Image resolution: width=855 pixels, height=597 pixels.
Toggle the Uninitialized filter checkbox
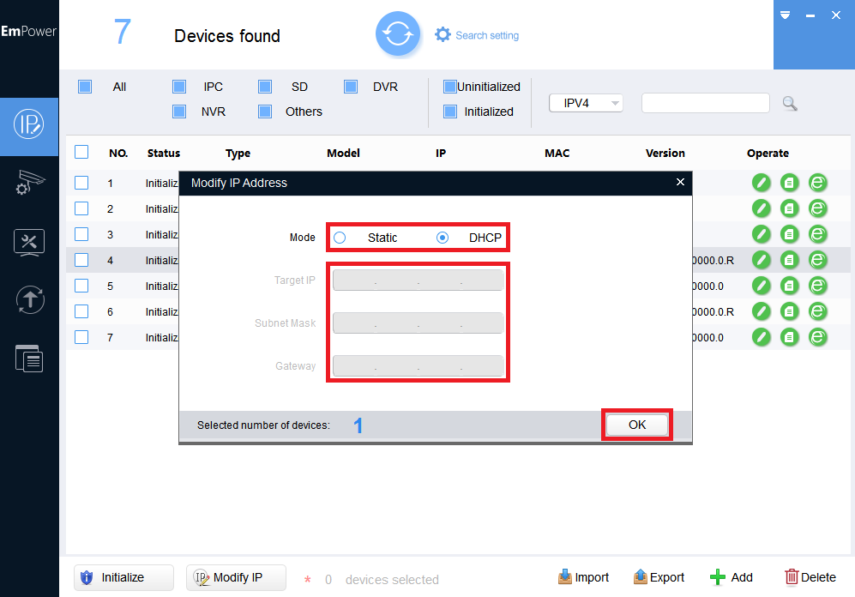click(450, 87)
